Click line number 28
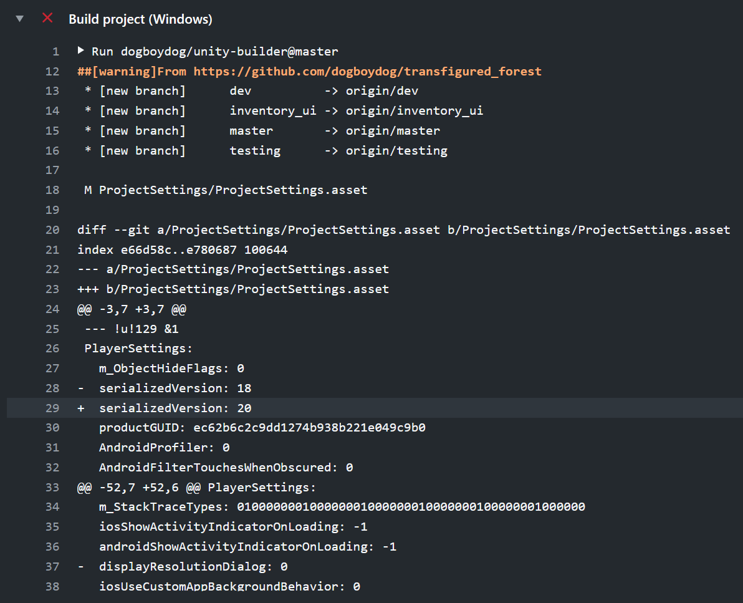The image size is (743, 603). tap(52, 388)
